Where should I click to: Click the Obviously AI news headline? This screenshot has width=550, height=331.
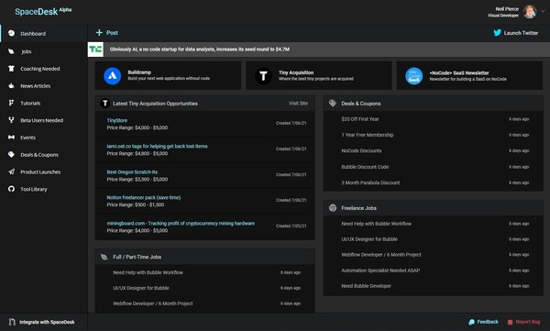tap(199, 50)
